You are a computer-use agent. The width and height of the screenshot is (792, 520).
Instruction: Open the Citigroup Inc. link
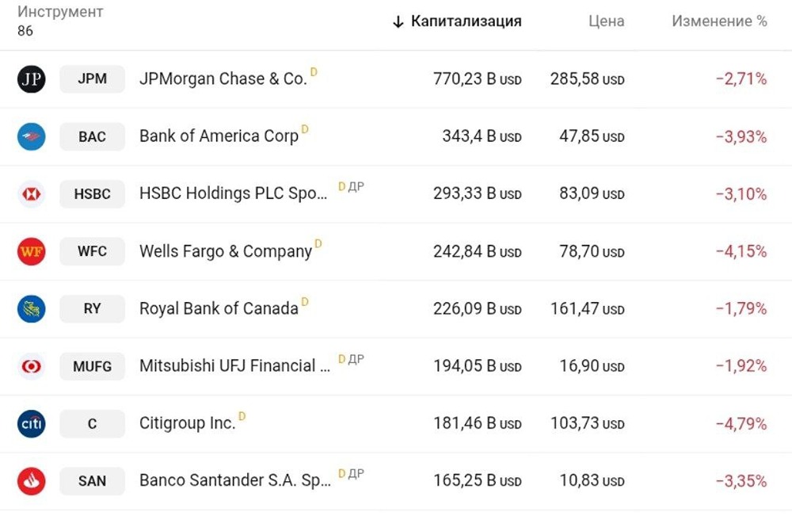click(x=188, y=424)
